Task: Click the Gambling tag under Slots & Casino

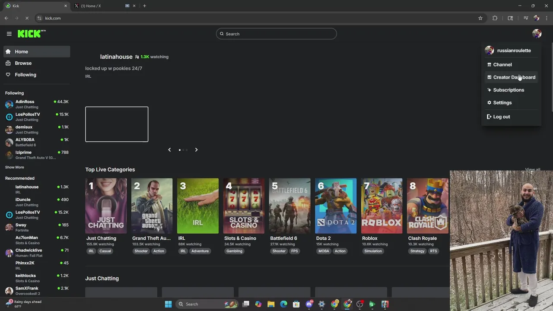Action: coord(235,251)
